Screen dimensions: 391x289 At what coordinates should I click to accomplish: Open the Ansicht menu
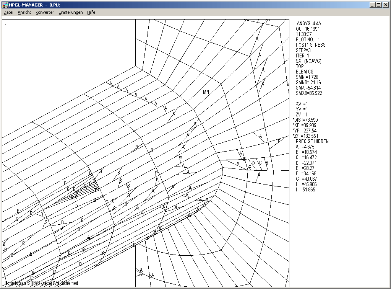(x=24, y=12)
